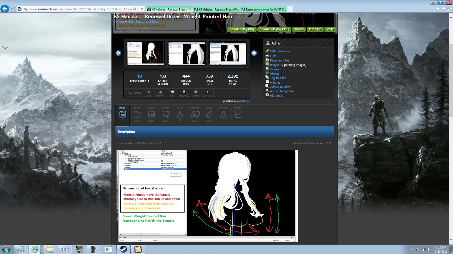The width and height of the screenshot is (453, 254).
Task: Open browser Tools gear icon
Action: tap(449, 9)
